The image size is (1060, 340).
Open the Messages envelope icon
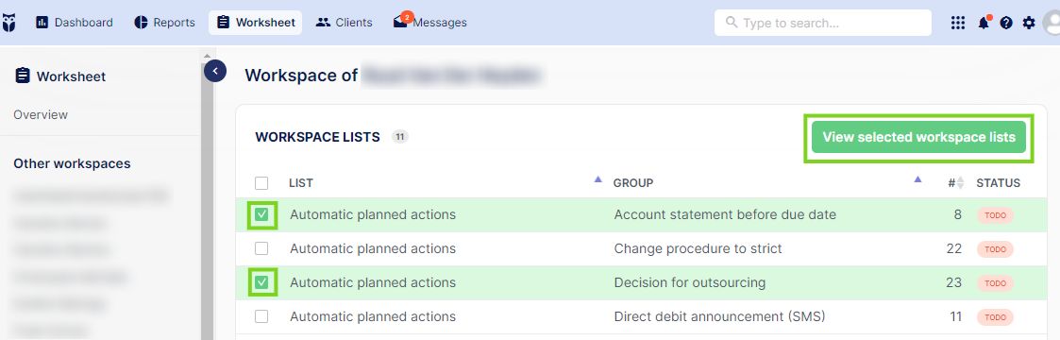click(x=400, y=23)
